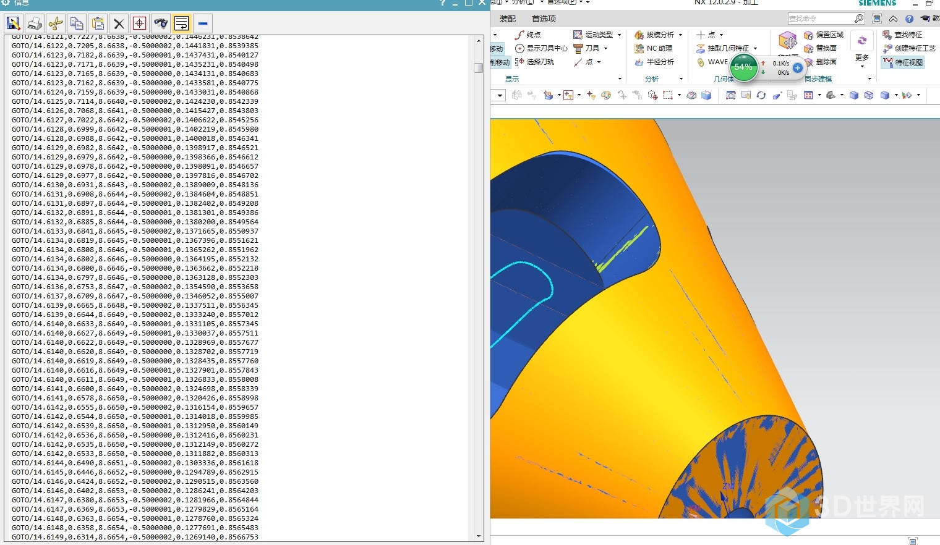
Task: Click 替换面
Action: pyautogui.click(x=820, y=48)
